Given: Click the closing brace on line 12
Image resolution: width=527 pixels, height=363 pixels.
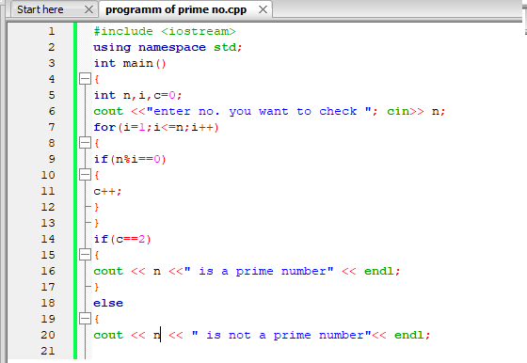Looking at the screenshot, I should coord(97,207).
